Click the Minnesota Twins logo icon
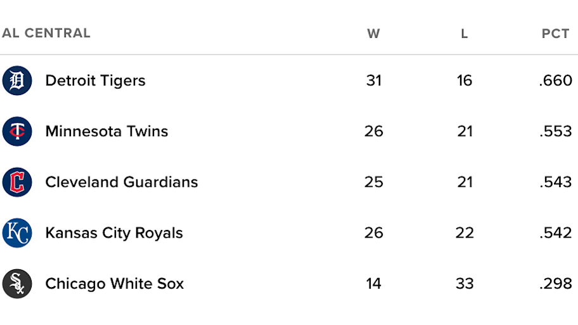Image resolution: width=578 pixels, height=325 pixels. pyautogui.click(x=17, y=131)
